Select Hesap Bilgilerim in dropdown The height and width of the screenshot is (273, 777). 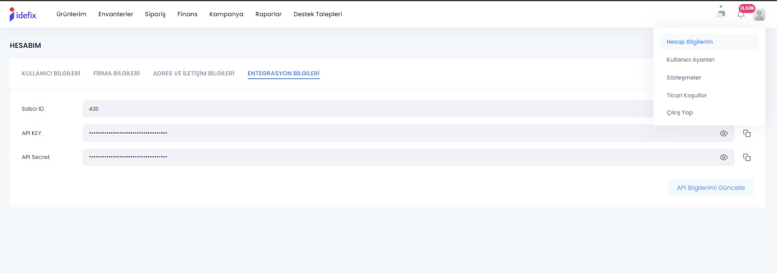coord(709,42)
